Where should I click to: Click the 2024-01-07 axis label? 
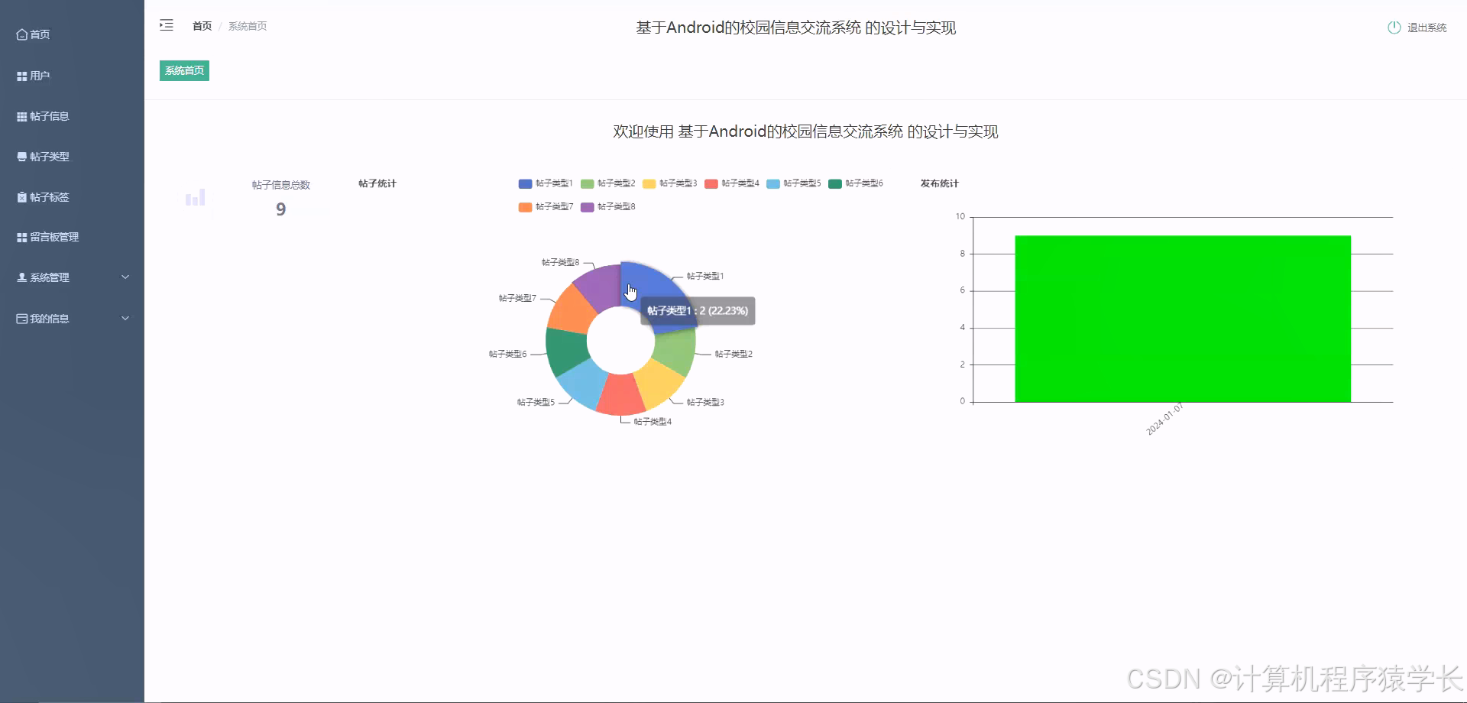coord(1165,419)
